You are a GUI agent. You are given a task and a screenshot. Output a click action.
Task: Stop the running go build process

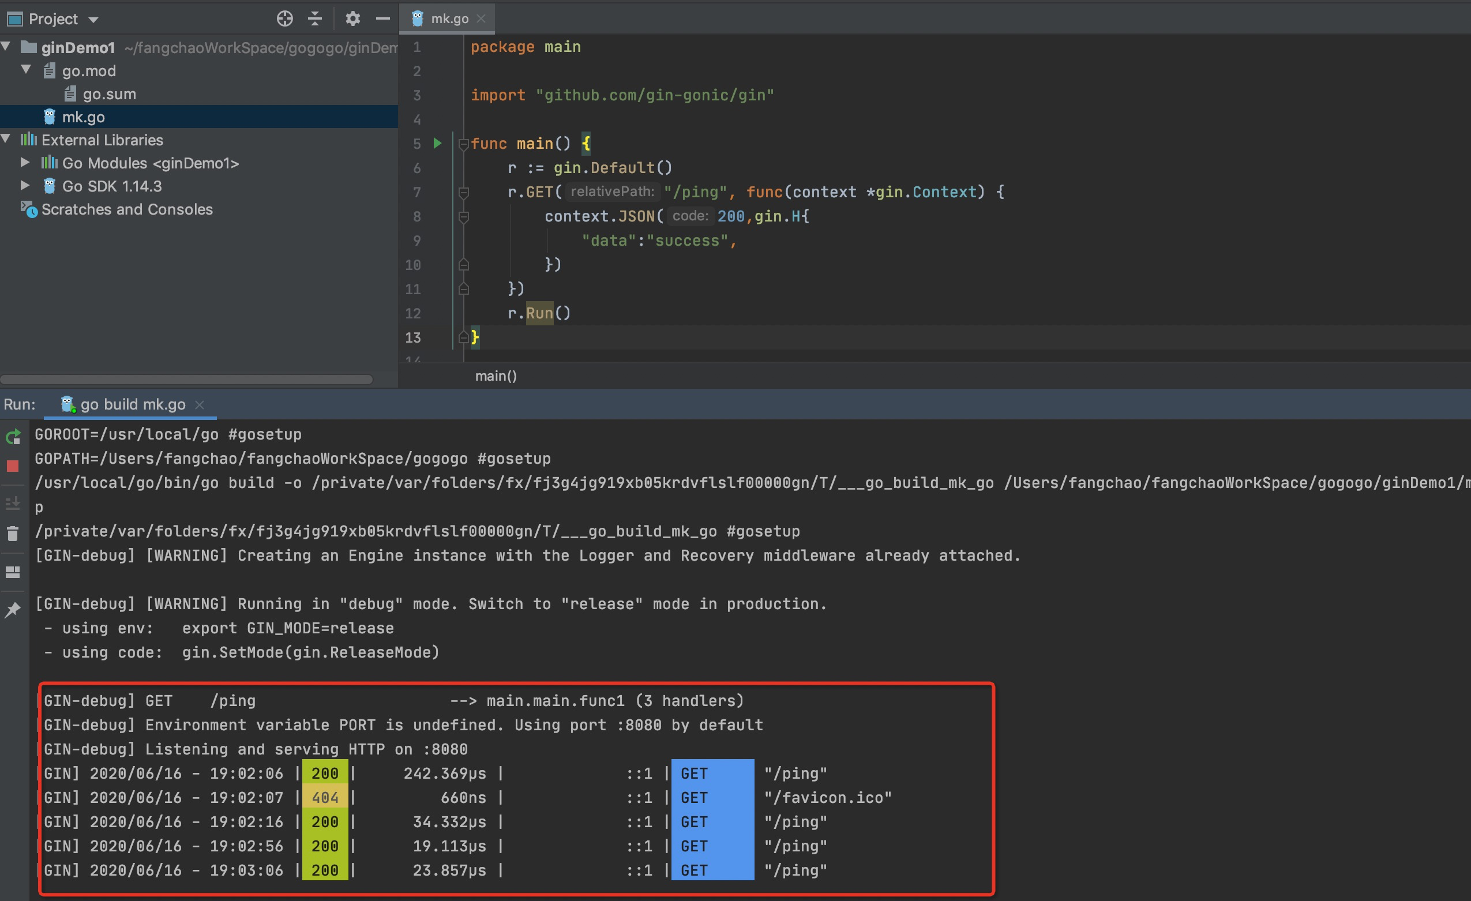pyautogui.click(x=13, y=466)
